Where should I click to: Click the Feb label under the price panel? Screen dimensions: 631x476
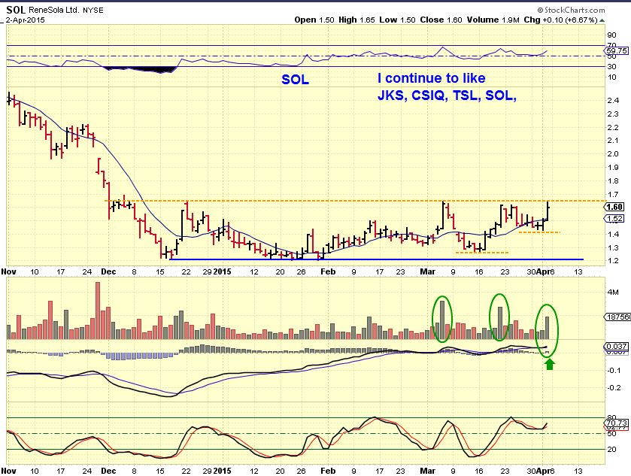point(328,271)
